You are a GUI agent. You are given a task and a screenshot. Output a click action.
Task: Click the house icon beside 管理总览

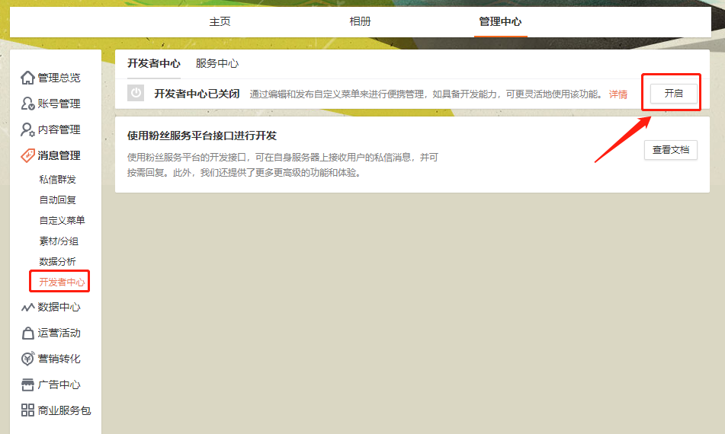[27, 78]
